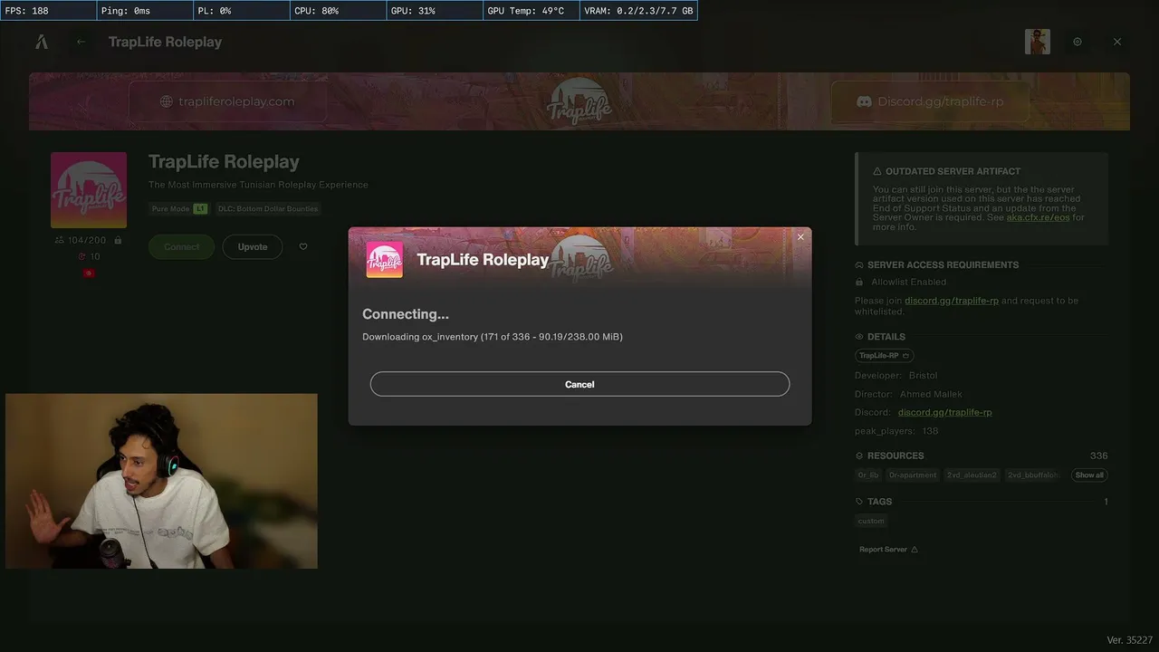
Task: Click the GPU Temp: 49°C overlay readout
Action: pyautogui.click(x=532, y=11)
